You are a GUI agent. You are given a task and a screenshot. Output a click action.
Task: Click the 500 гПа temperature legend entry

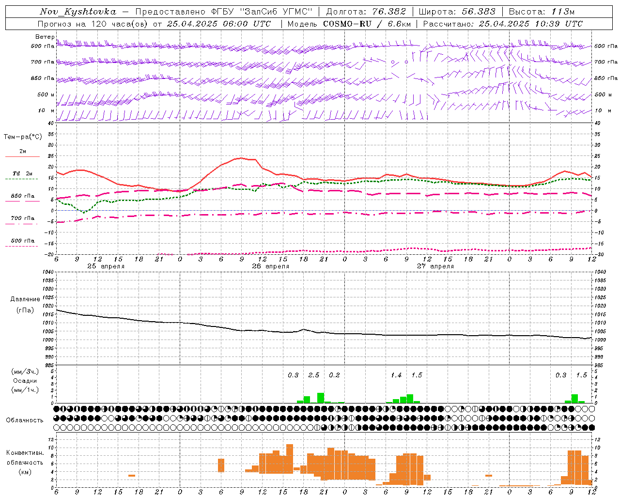[23, 241]
